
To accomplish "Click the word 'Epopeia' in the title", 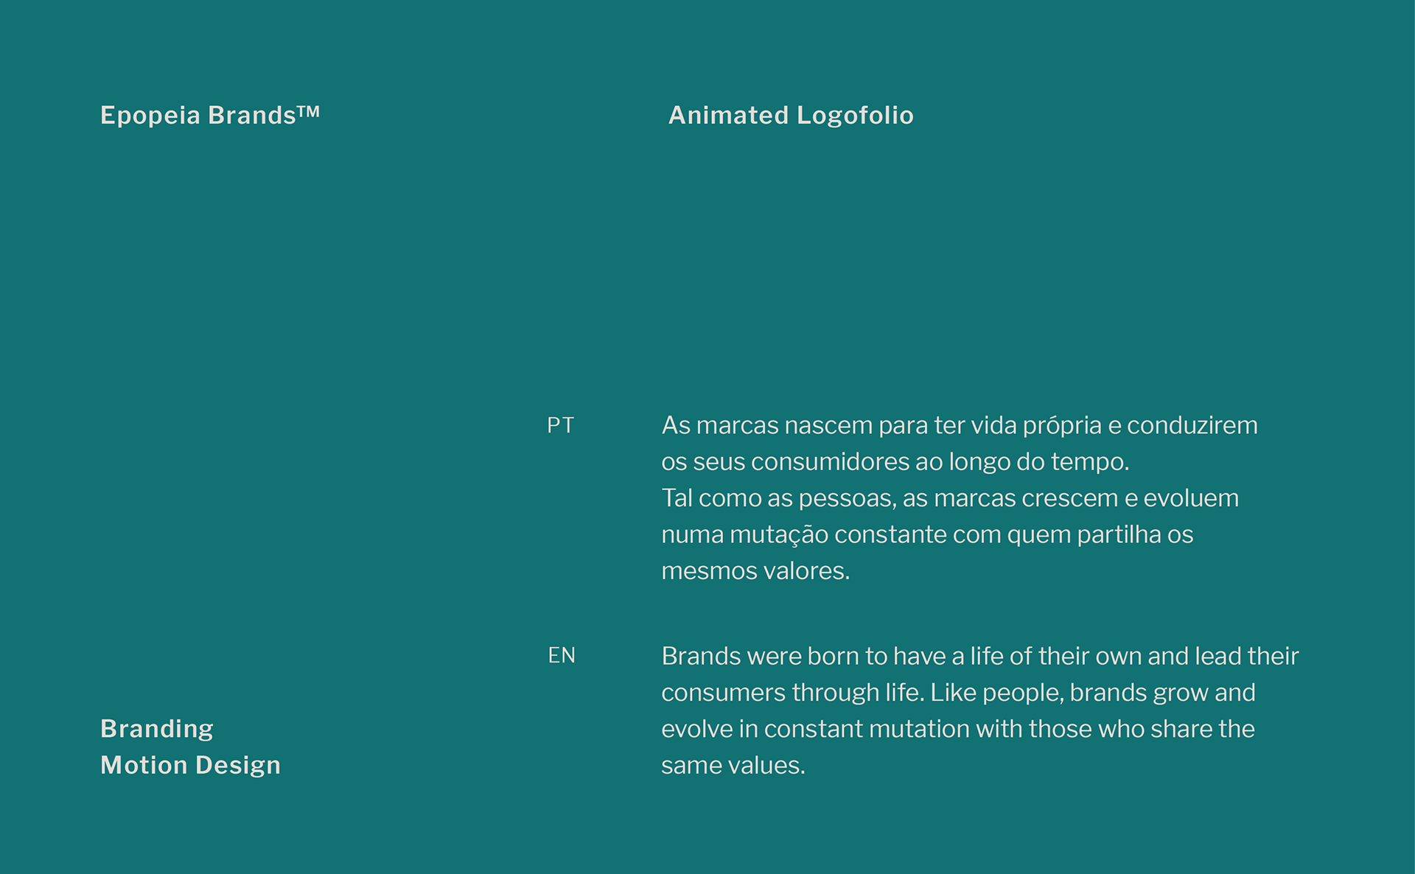I will (150, 115).
